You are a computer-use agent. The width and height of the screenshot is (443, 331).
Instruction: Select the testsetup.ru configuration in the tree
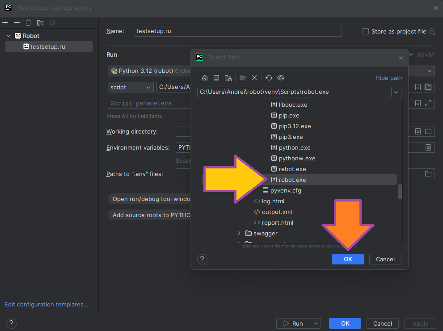pos(49,46)
